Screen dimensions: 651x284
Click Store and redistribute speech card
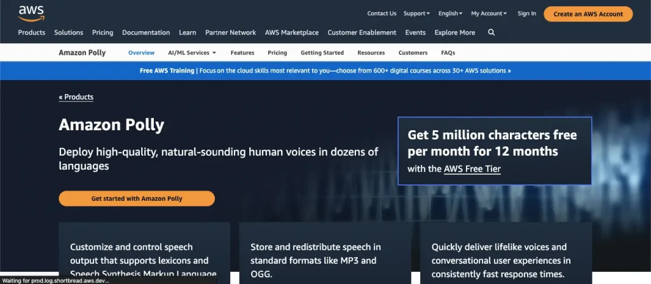(325, 253)
